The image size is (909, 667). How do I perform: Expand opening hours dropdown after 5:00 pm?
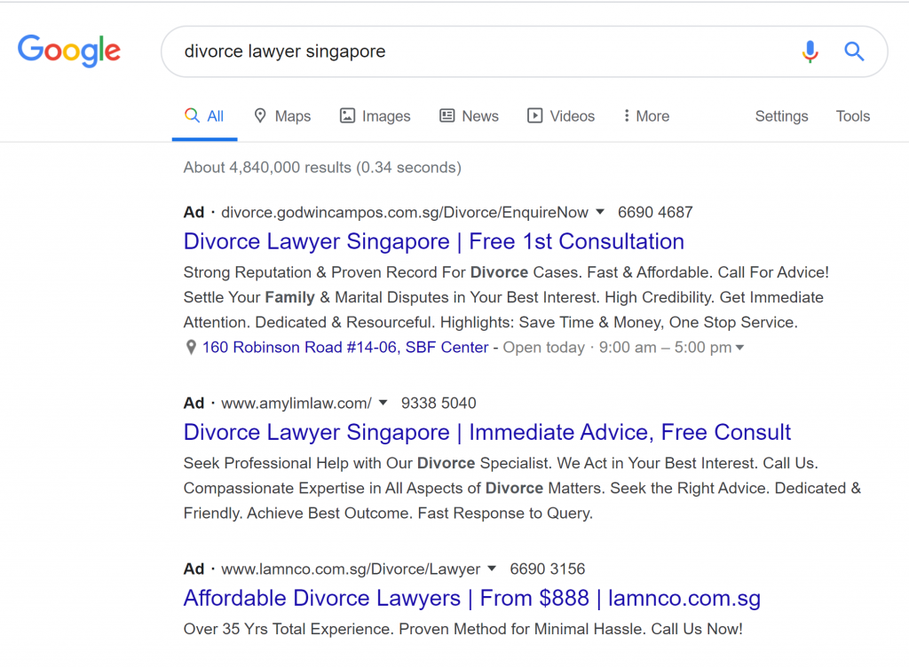click(739, 348)
